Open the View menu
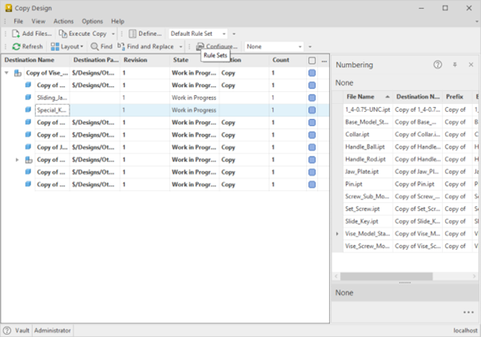 click(x=38, y=21)
